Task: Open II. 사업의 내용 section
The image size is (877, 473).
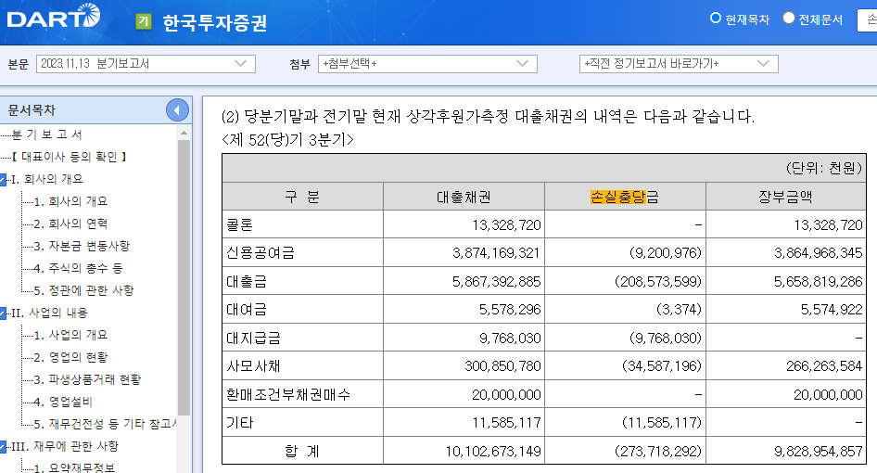Action: pos(49,313)
